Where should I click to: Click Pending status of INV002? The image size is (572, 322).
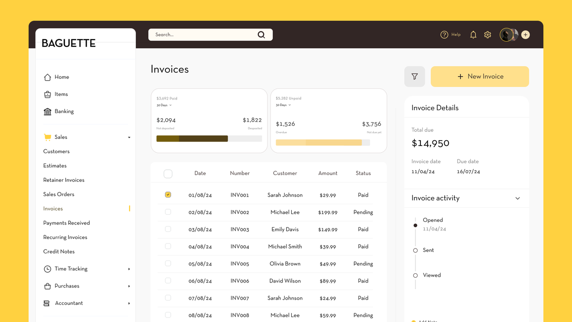click(363, 212)
